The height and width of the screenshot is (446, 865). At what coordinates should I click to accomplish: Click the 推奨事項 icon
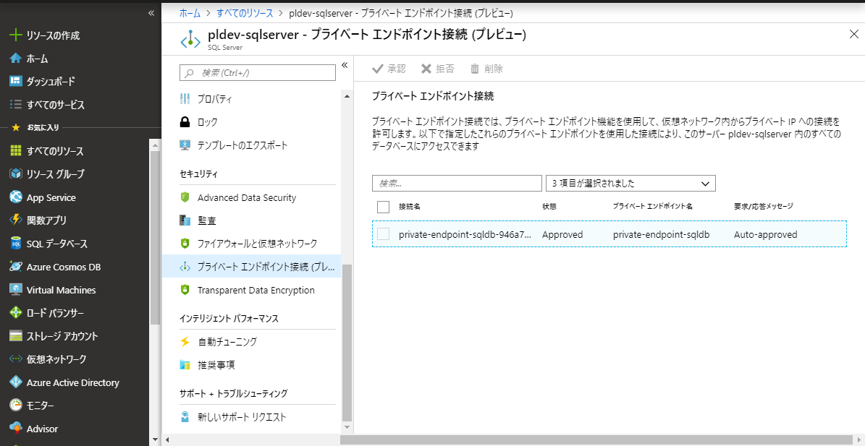pos(185,364)
